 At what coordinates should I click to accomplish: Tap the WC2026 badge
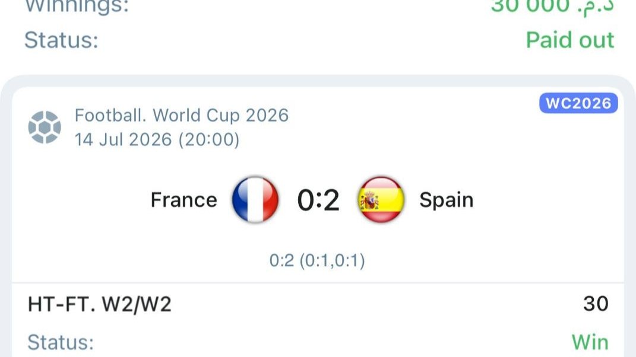tap(578, 103)
